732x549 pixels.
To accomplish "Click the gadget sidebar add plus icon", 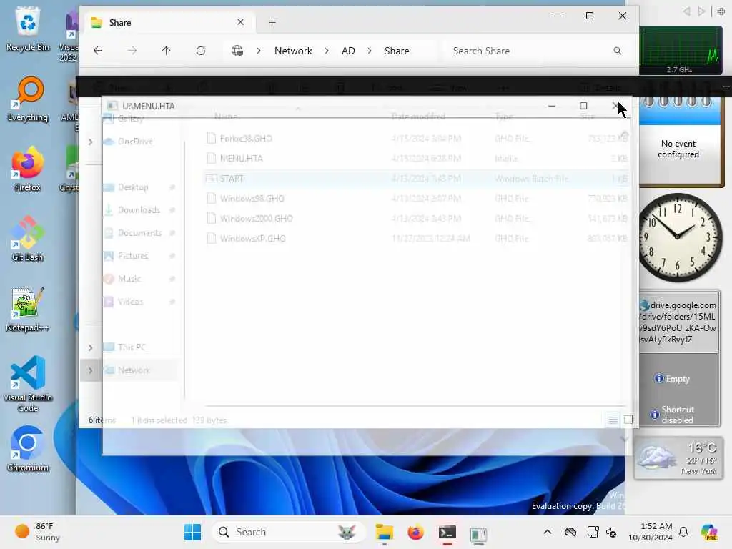I will click(721, 11).
